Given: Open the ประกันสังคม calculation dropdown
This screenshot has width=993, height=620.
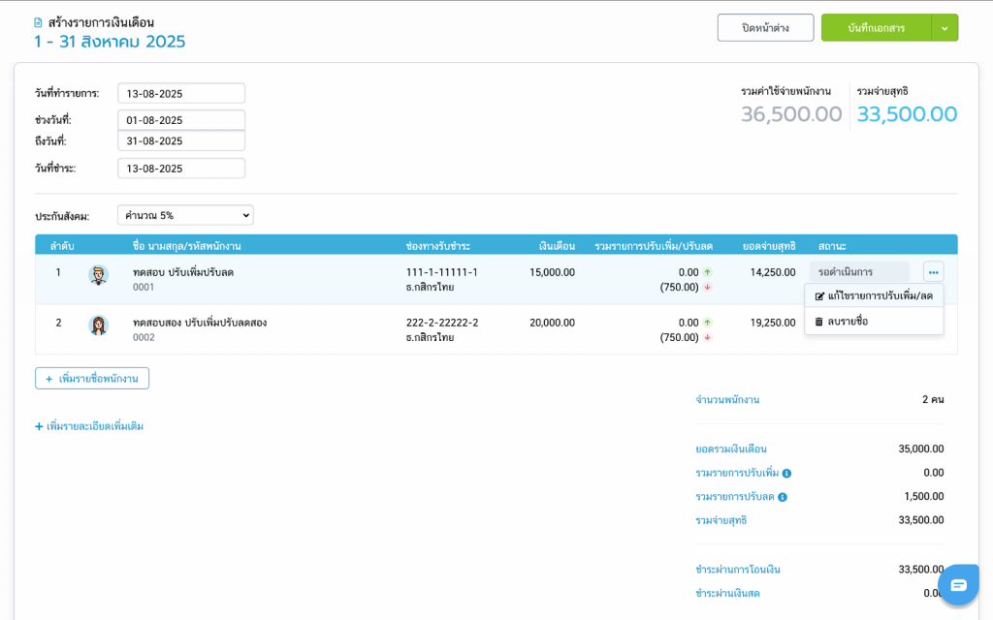Looking at the screenshot, I should [x=185, y=215].
